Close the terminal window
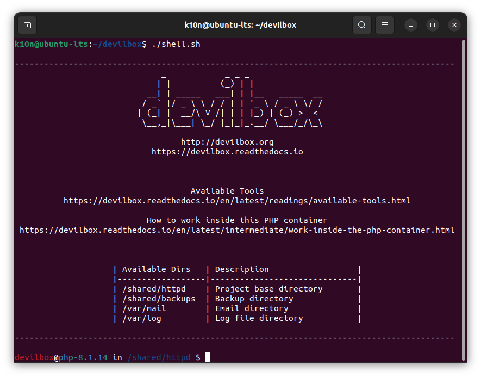 453,25
